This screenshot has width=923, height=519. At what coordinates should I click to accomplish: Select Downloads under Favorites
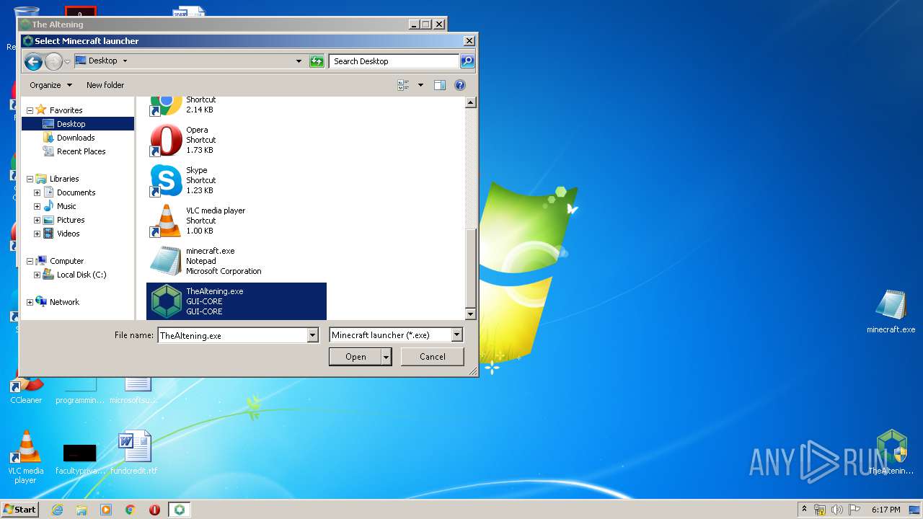point(76,138)
